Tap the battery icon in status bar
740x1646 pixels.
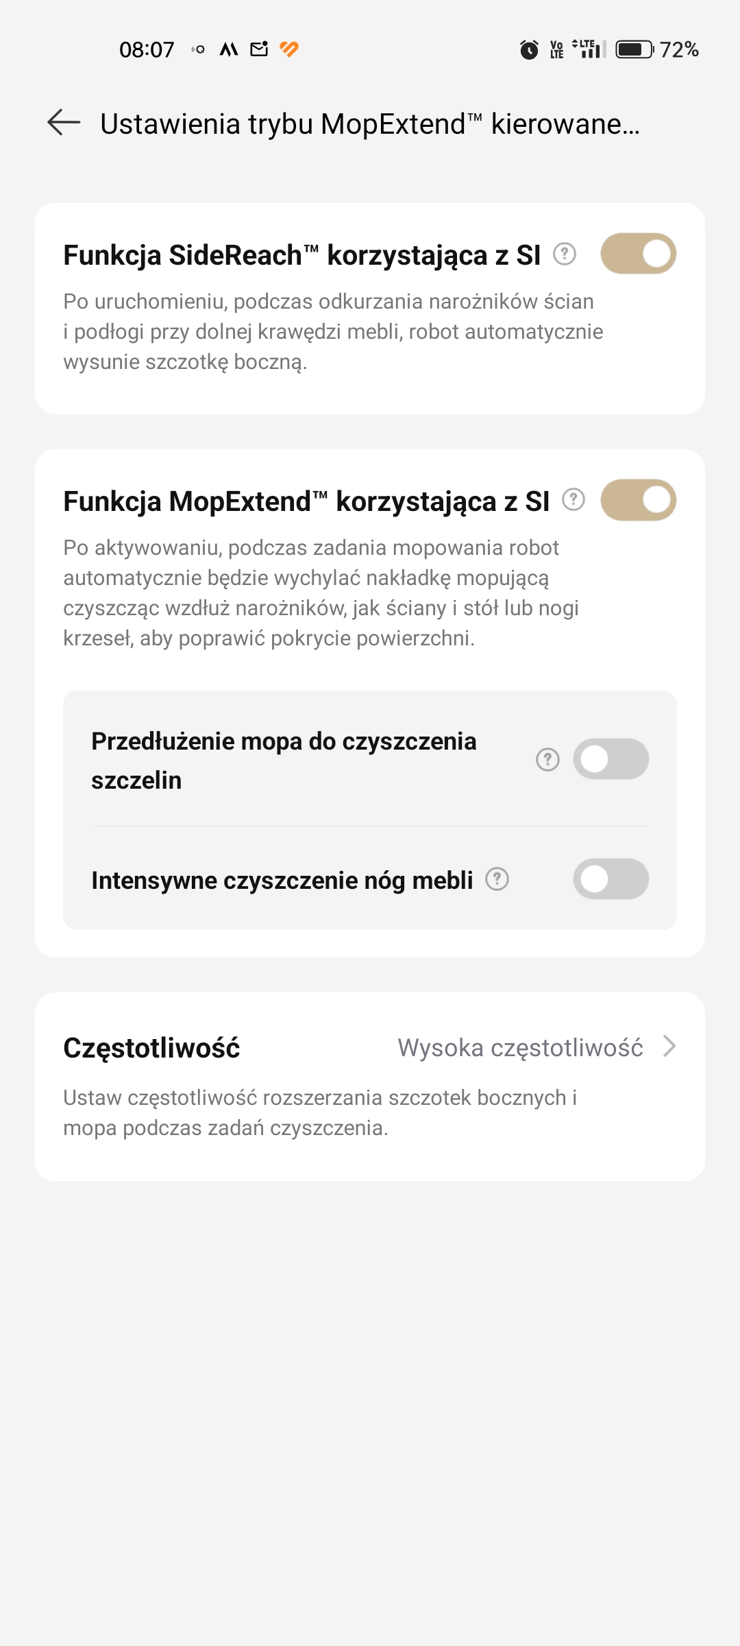[634, 49]
